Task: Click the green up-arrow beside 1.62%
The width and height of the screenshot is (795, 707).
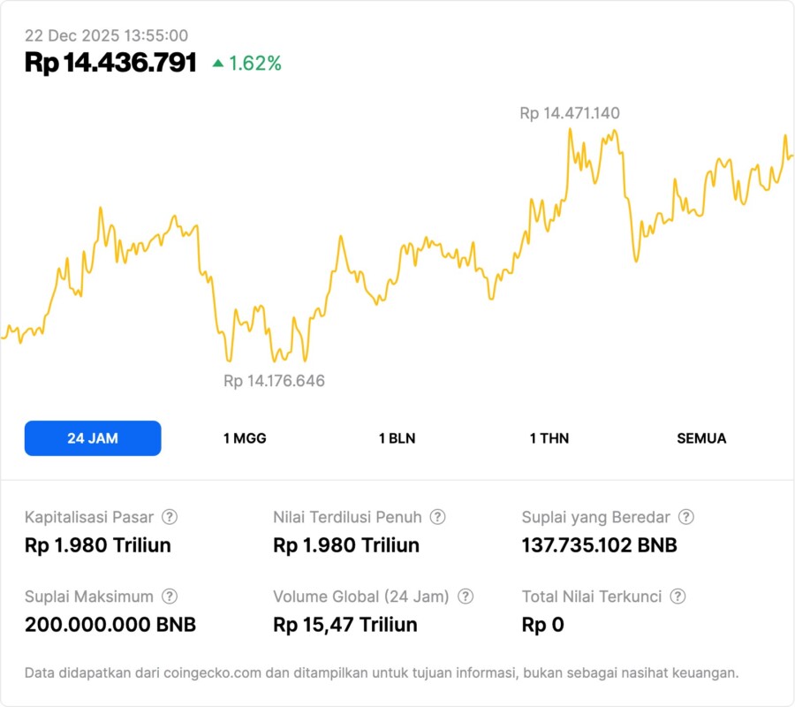Action: click(218, 64)
